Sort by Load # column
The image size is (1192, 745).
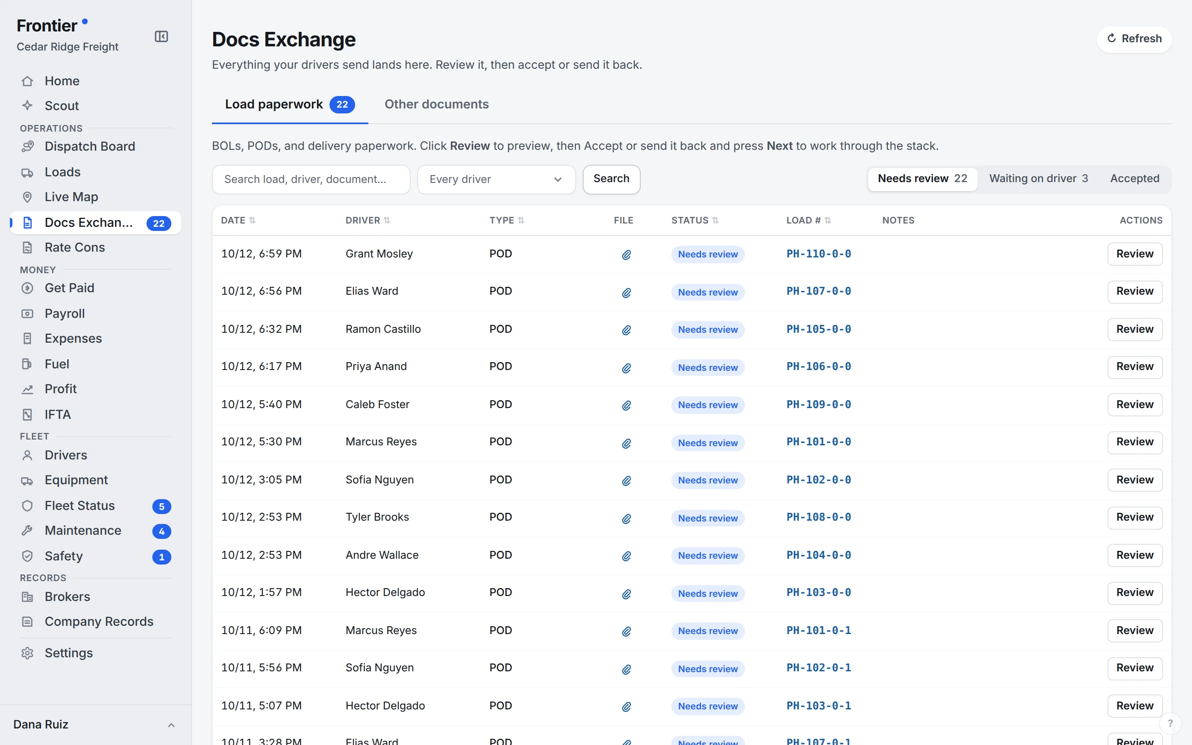tap(809, 220)
